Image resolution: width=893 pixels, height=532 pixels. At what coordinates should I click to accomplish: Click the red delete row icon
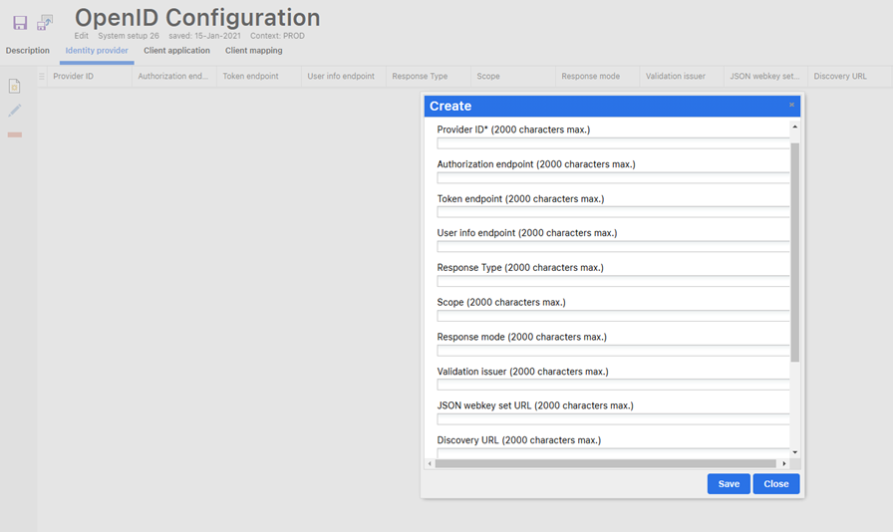(x=15, y=134)
